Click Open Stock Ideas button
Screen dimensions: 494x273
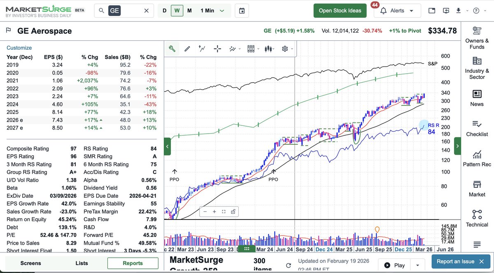click(x=340, y=11)
